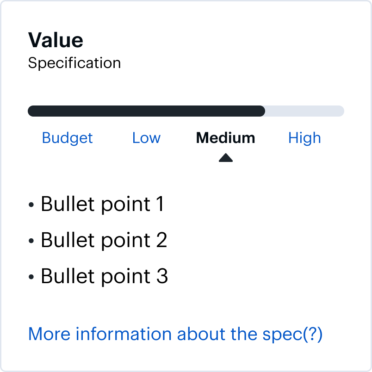Switch to the Low level tab
This screenshot has height=372, width=372.
tap(146, 138)
